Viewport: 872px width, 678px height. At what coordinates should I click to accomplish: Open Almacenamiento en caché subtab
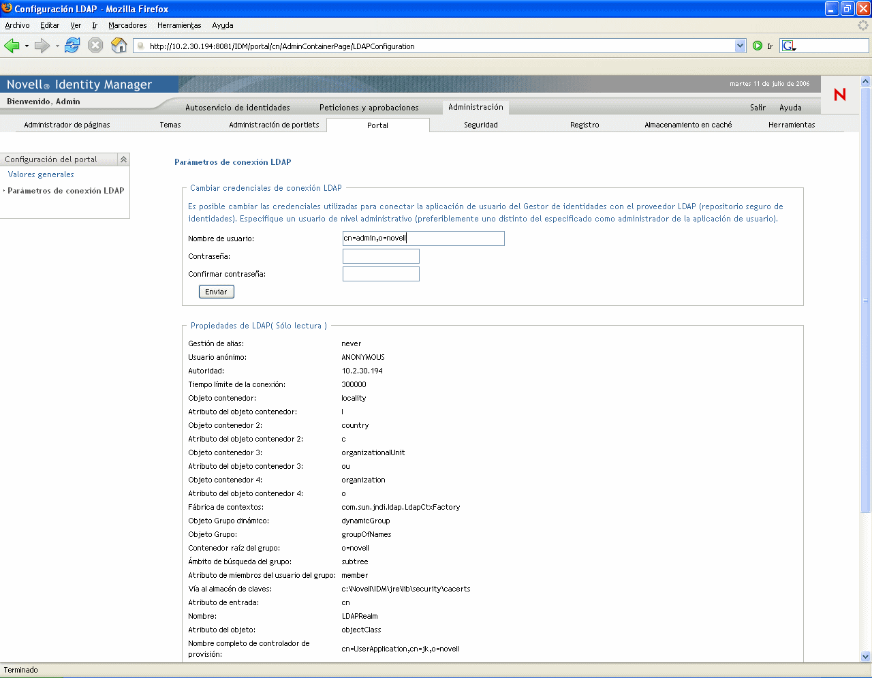click(688, 125)
